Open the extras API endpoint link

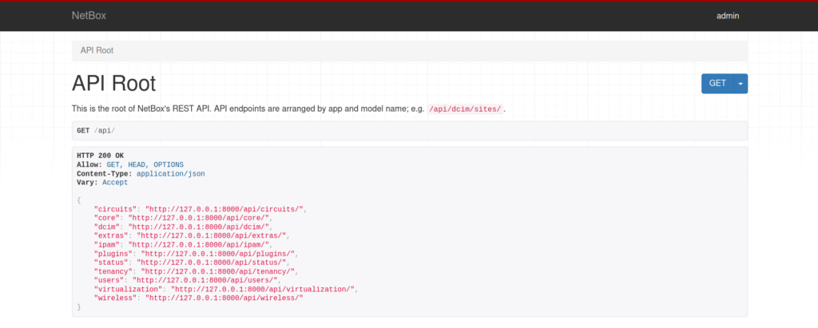click(x=212, y=235)
